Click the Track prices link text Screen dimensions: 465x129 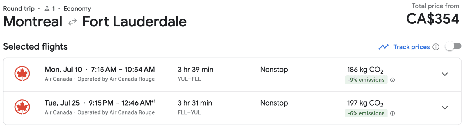[411, 47]
